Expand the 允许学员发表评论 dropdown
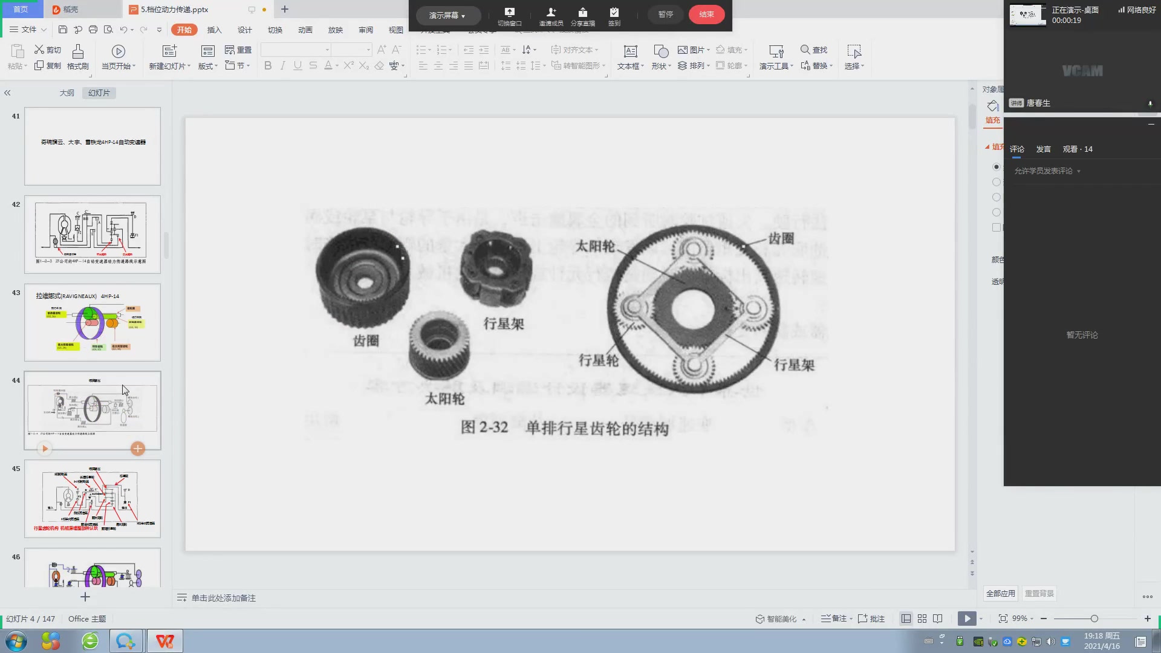Viewport: 1161px width, 653px height. coord(1047,171)
